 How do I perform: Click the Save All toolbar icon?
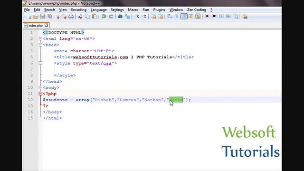(50, 17)
